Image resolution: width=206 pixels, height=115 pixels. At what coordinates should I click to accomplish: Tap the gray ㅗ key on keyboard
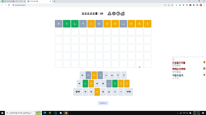click(x=109, y=83)
